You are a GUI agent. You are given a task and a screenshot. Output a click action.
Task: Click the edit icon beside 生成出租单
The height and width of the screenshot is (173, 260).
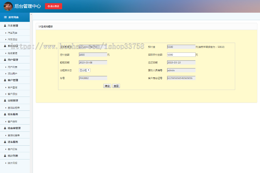(39, 26)
